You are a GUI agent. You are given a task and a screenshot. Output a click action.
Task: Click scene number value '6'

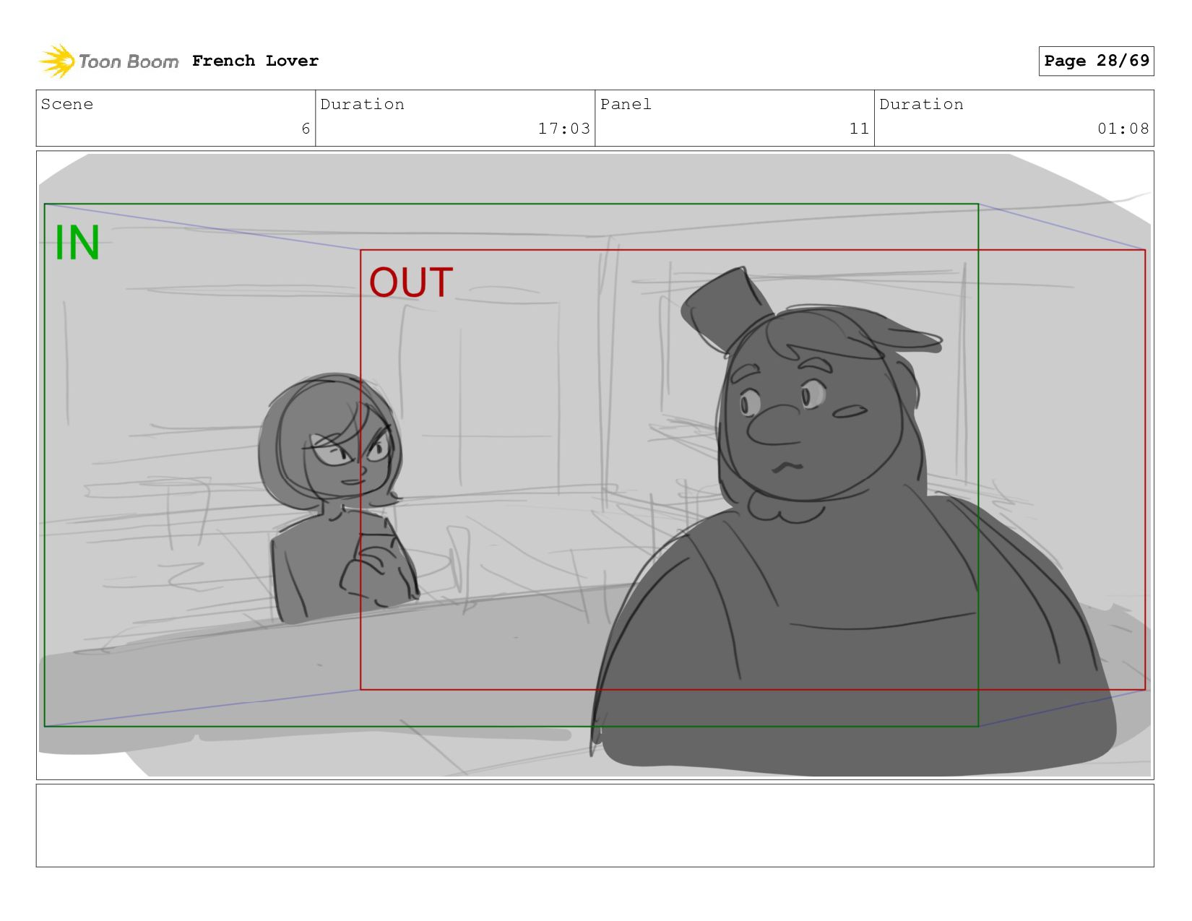pos(306,129)
